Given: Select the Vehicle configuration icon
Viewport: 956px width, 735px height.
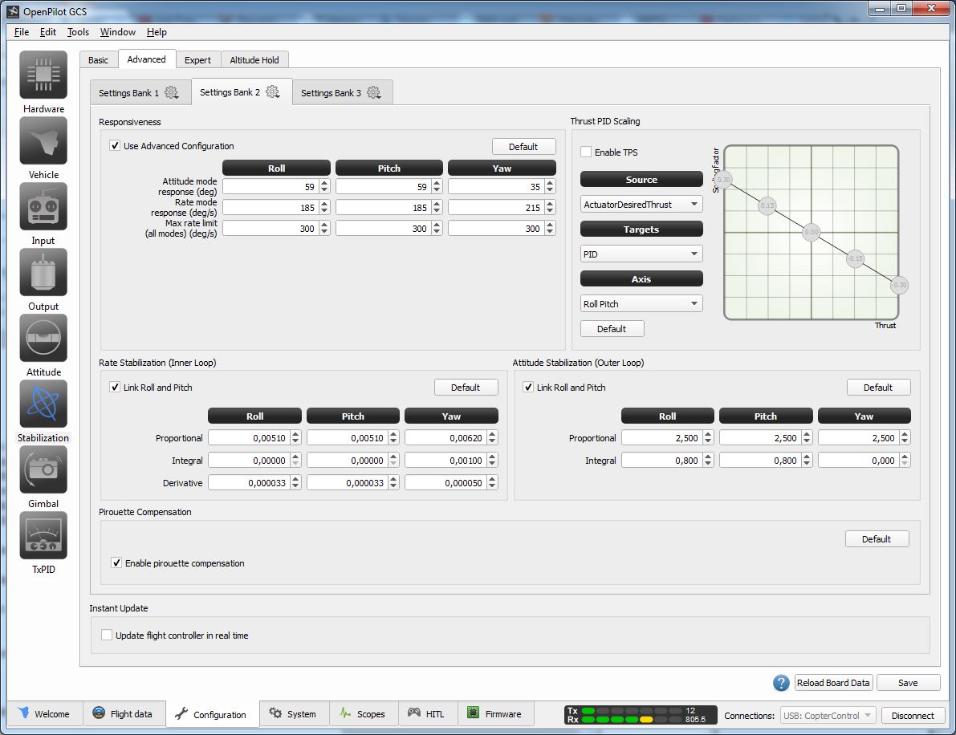Looking at the screenshot, I should point(43,141).
